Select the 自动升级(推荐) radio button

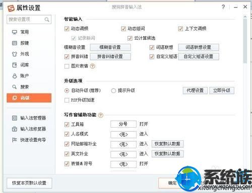coord(67,90)
